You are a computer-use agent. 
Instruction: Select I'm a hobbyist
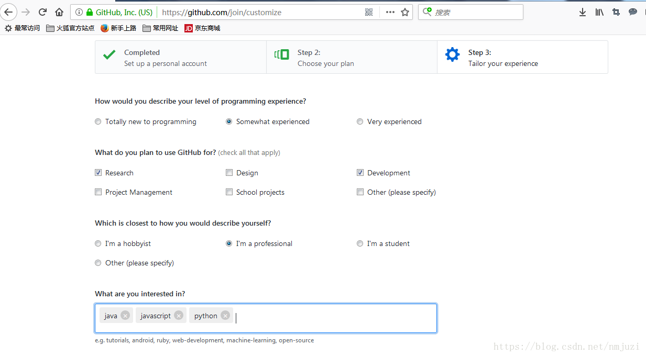98,243
